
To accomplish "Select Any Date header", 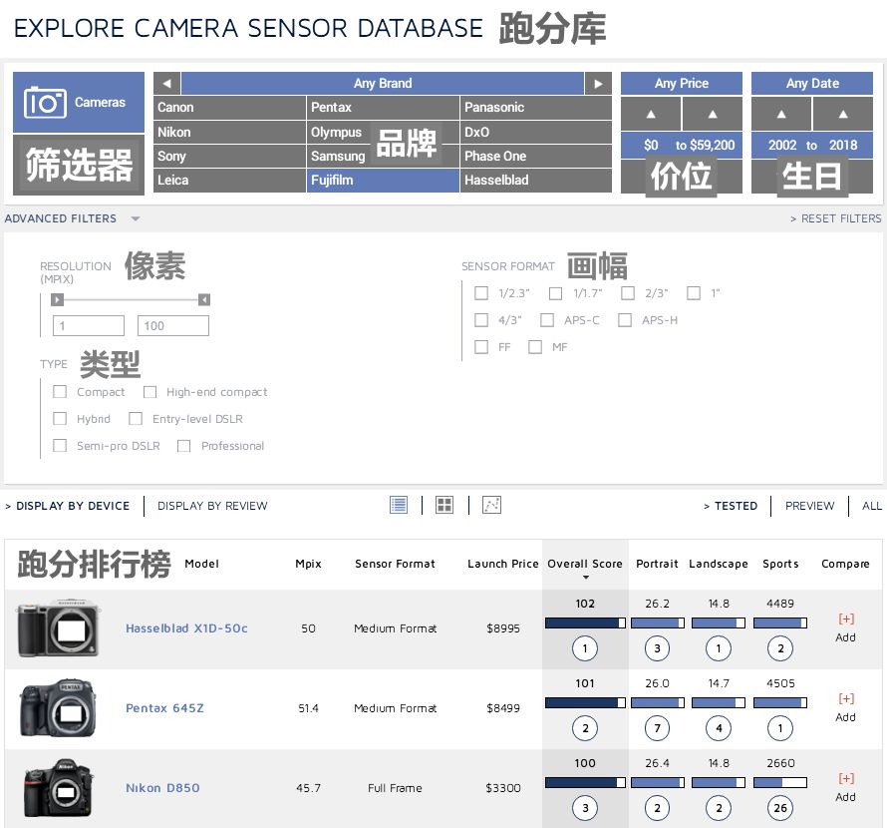I will click(812, 83).
